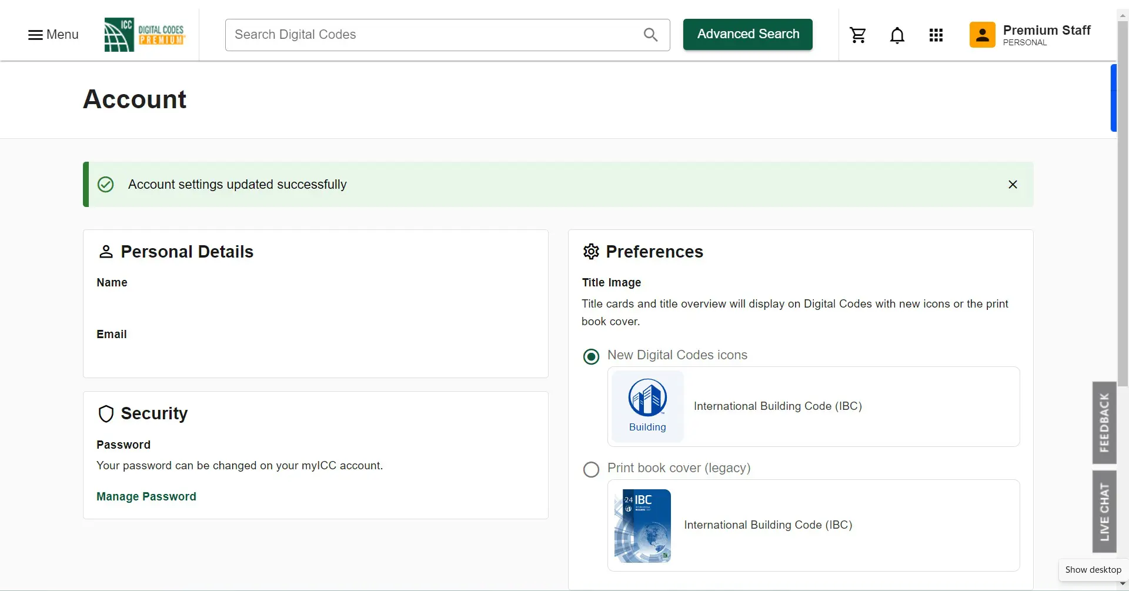Click the Email label
The image size is (1129, 591).
tap(112, 335)
